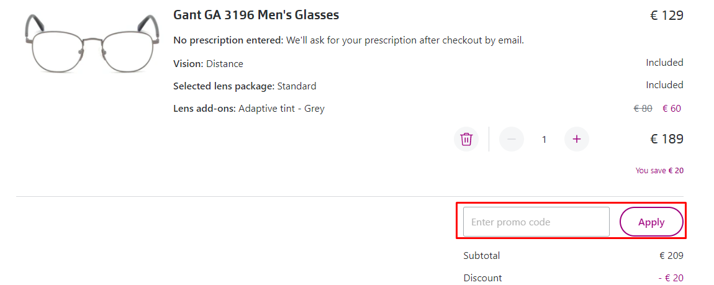
Task: Click the discounted € 60 add-on price
Action: (672, 109)
